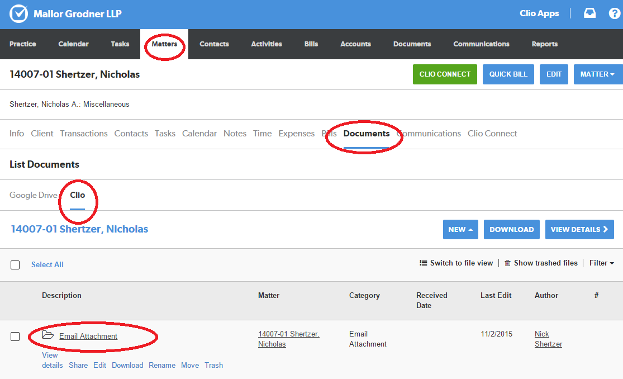623x379 pixels.
Task: Open Contacts in the main navigation
Action: (x=214, y=44)
